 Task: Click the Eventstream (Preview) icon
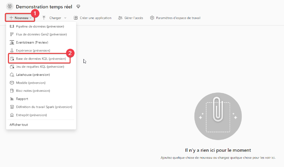tap(12, 43)
